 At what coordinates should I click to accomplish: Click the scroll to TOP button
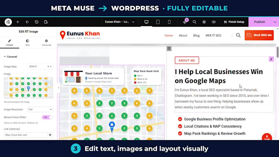point(267,137)
